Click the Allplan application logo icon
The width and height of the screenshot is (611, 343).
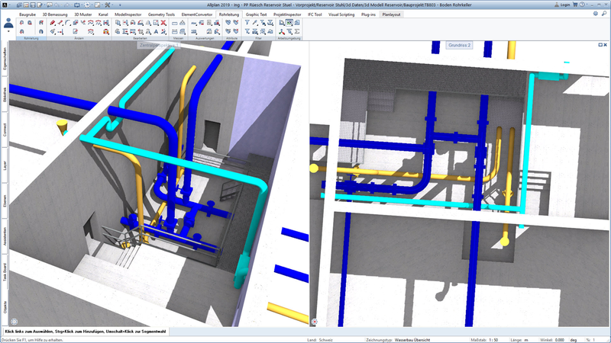click(5, 5)
